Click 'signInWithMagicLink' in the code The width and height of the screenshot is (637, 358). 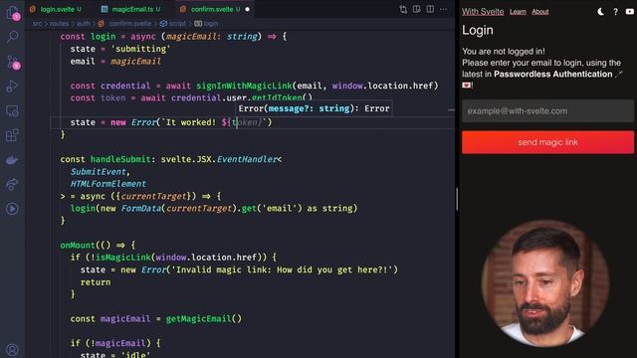244,86
